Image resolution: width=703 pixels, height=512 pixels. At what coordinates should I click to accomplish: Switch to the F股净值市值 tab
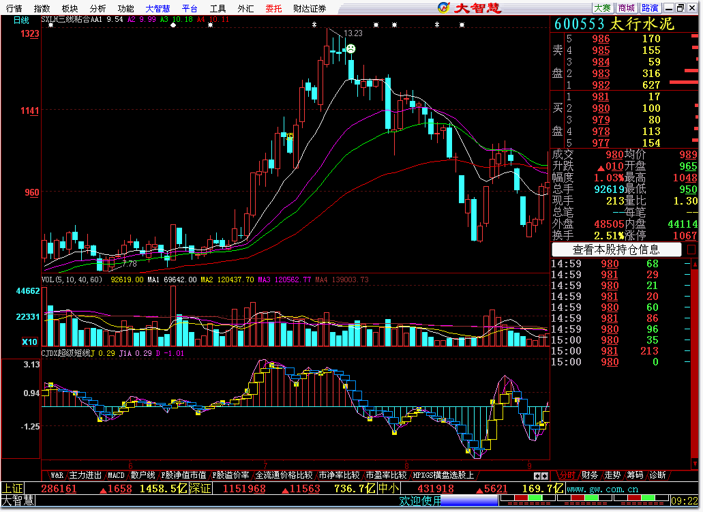(183, 475)
